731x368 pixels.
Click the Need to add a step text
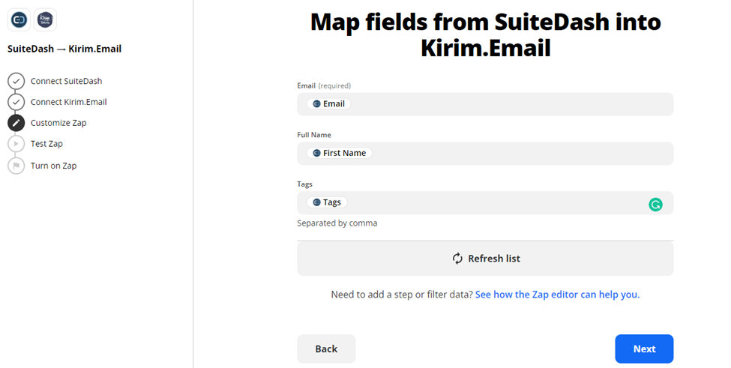click(402, 295)
